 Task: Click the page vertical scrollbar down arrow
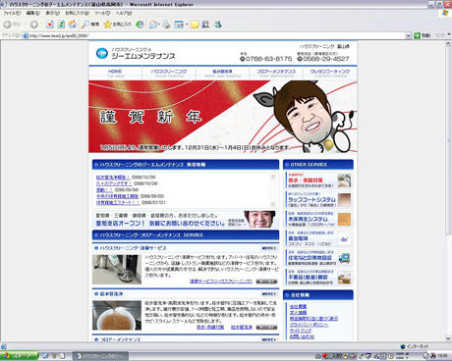[x=448, y=338]
